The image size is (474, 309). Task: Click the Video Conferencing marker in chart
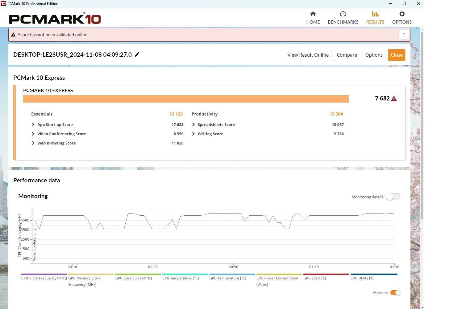pos(34,245)
